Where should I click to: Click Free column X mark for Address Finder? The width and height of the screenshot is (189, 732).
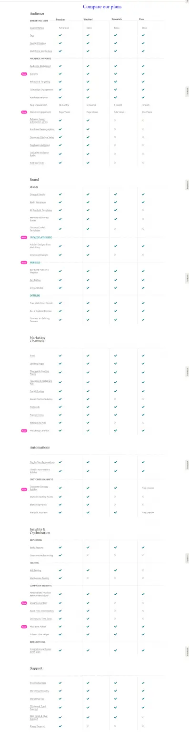[x=143, y=163]
